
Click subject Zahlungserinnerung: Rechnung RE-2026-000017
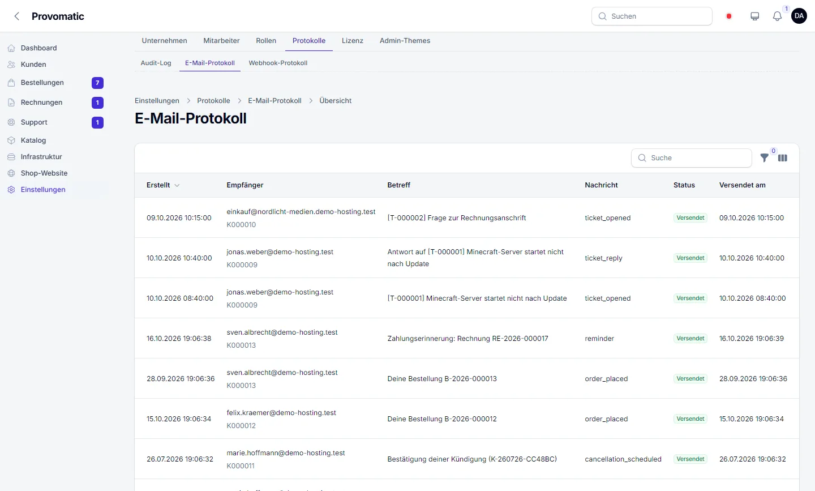[x=468, y=339]
